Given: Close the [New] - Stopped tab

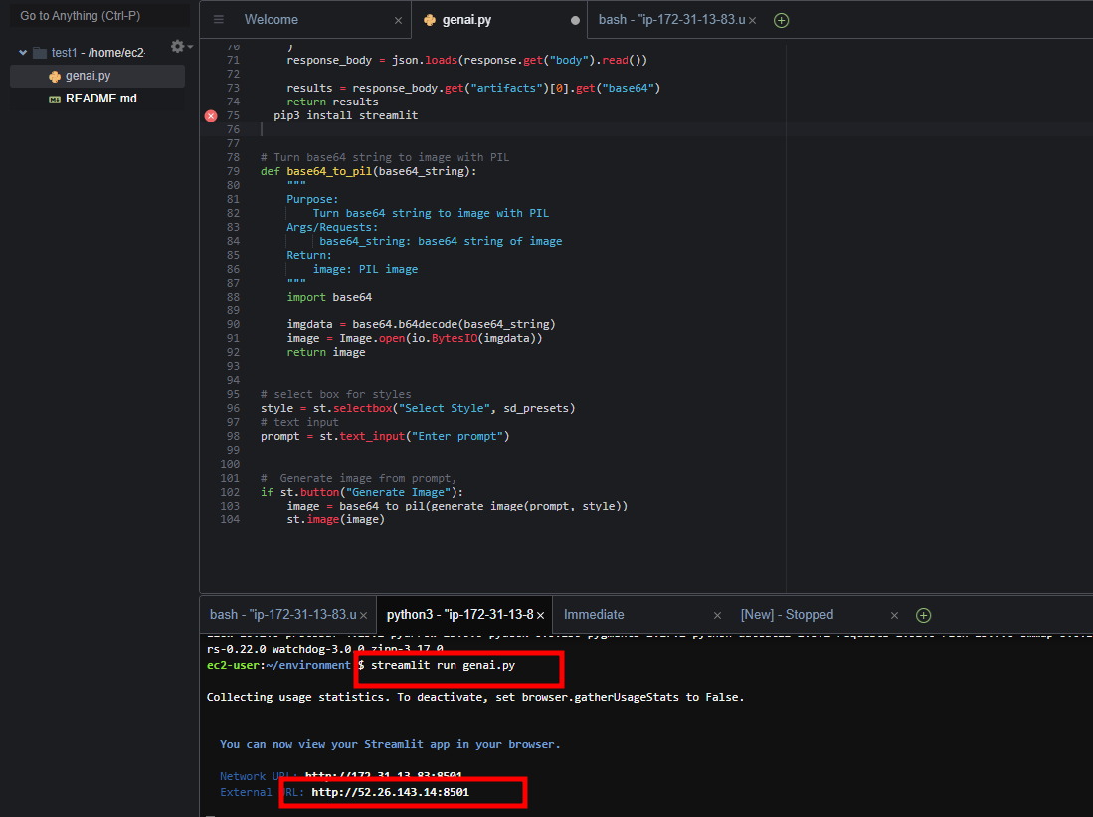Looking at the screenshot, I should (894, 615).
